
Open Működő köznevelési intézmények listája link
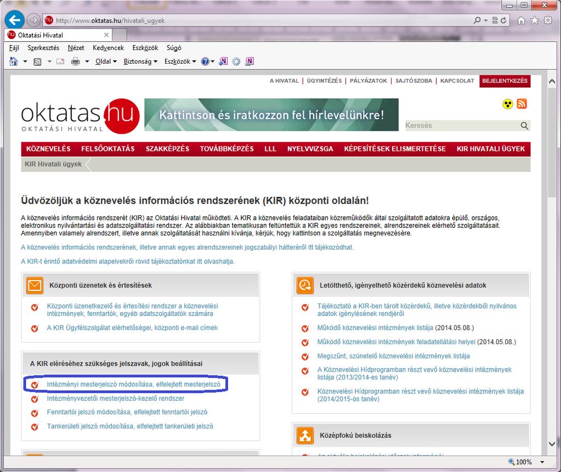click(375, 328)
